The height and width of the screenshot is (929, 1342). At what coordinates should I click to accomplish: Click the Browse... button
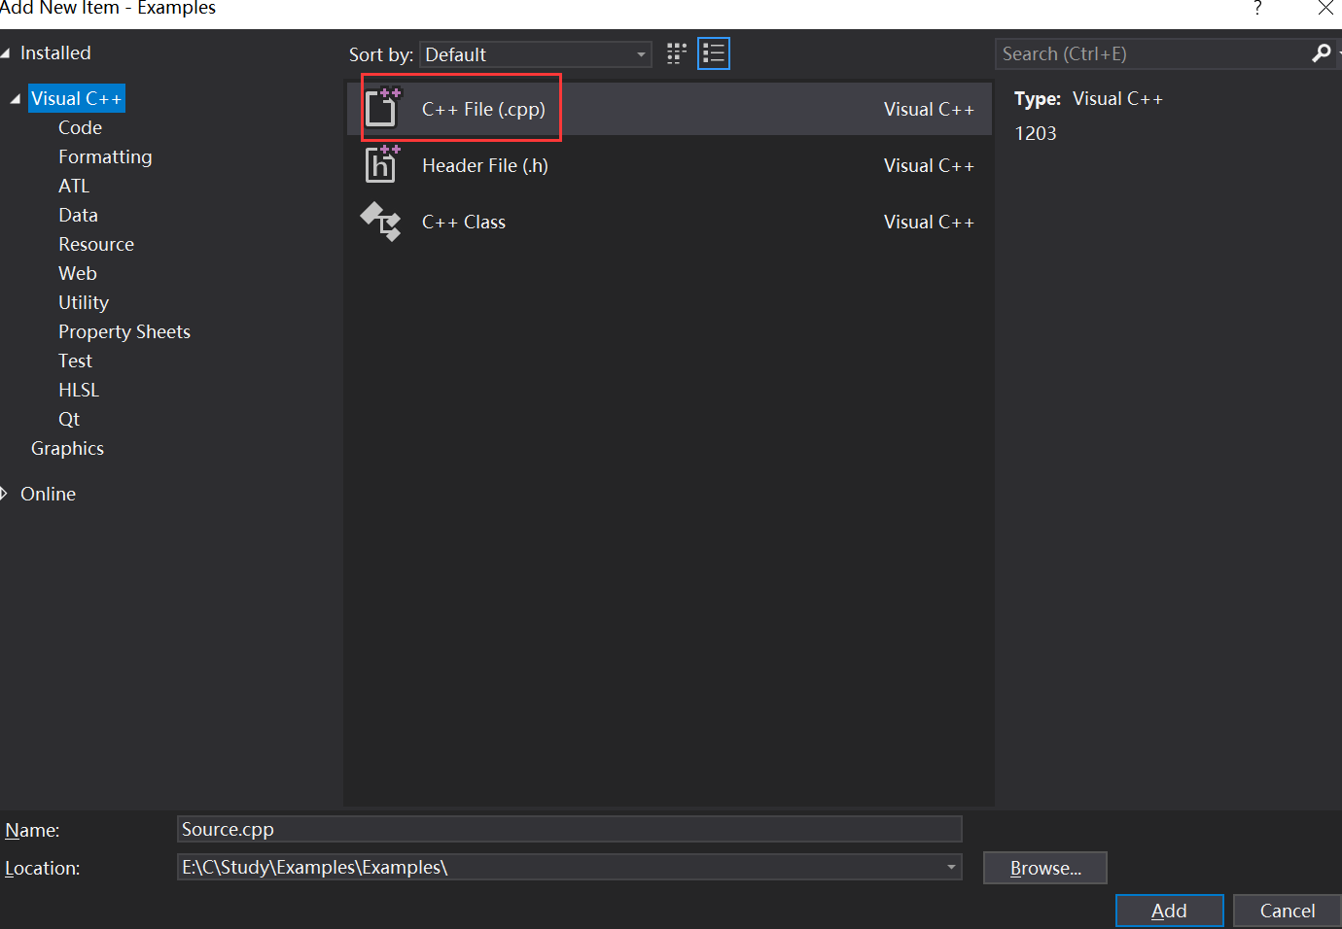pos(1045,868)
